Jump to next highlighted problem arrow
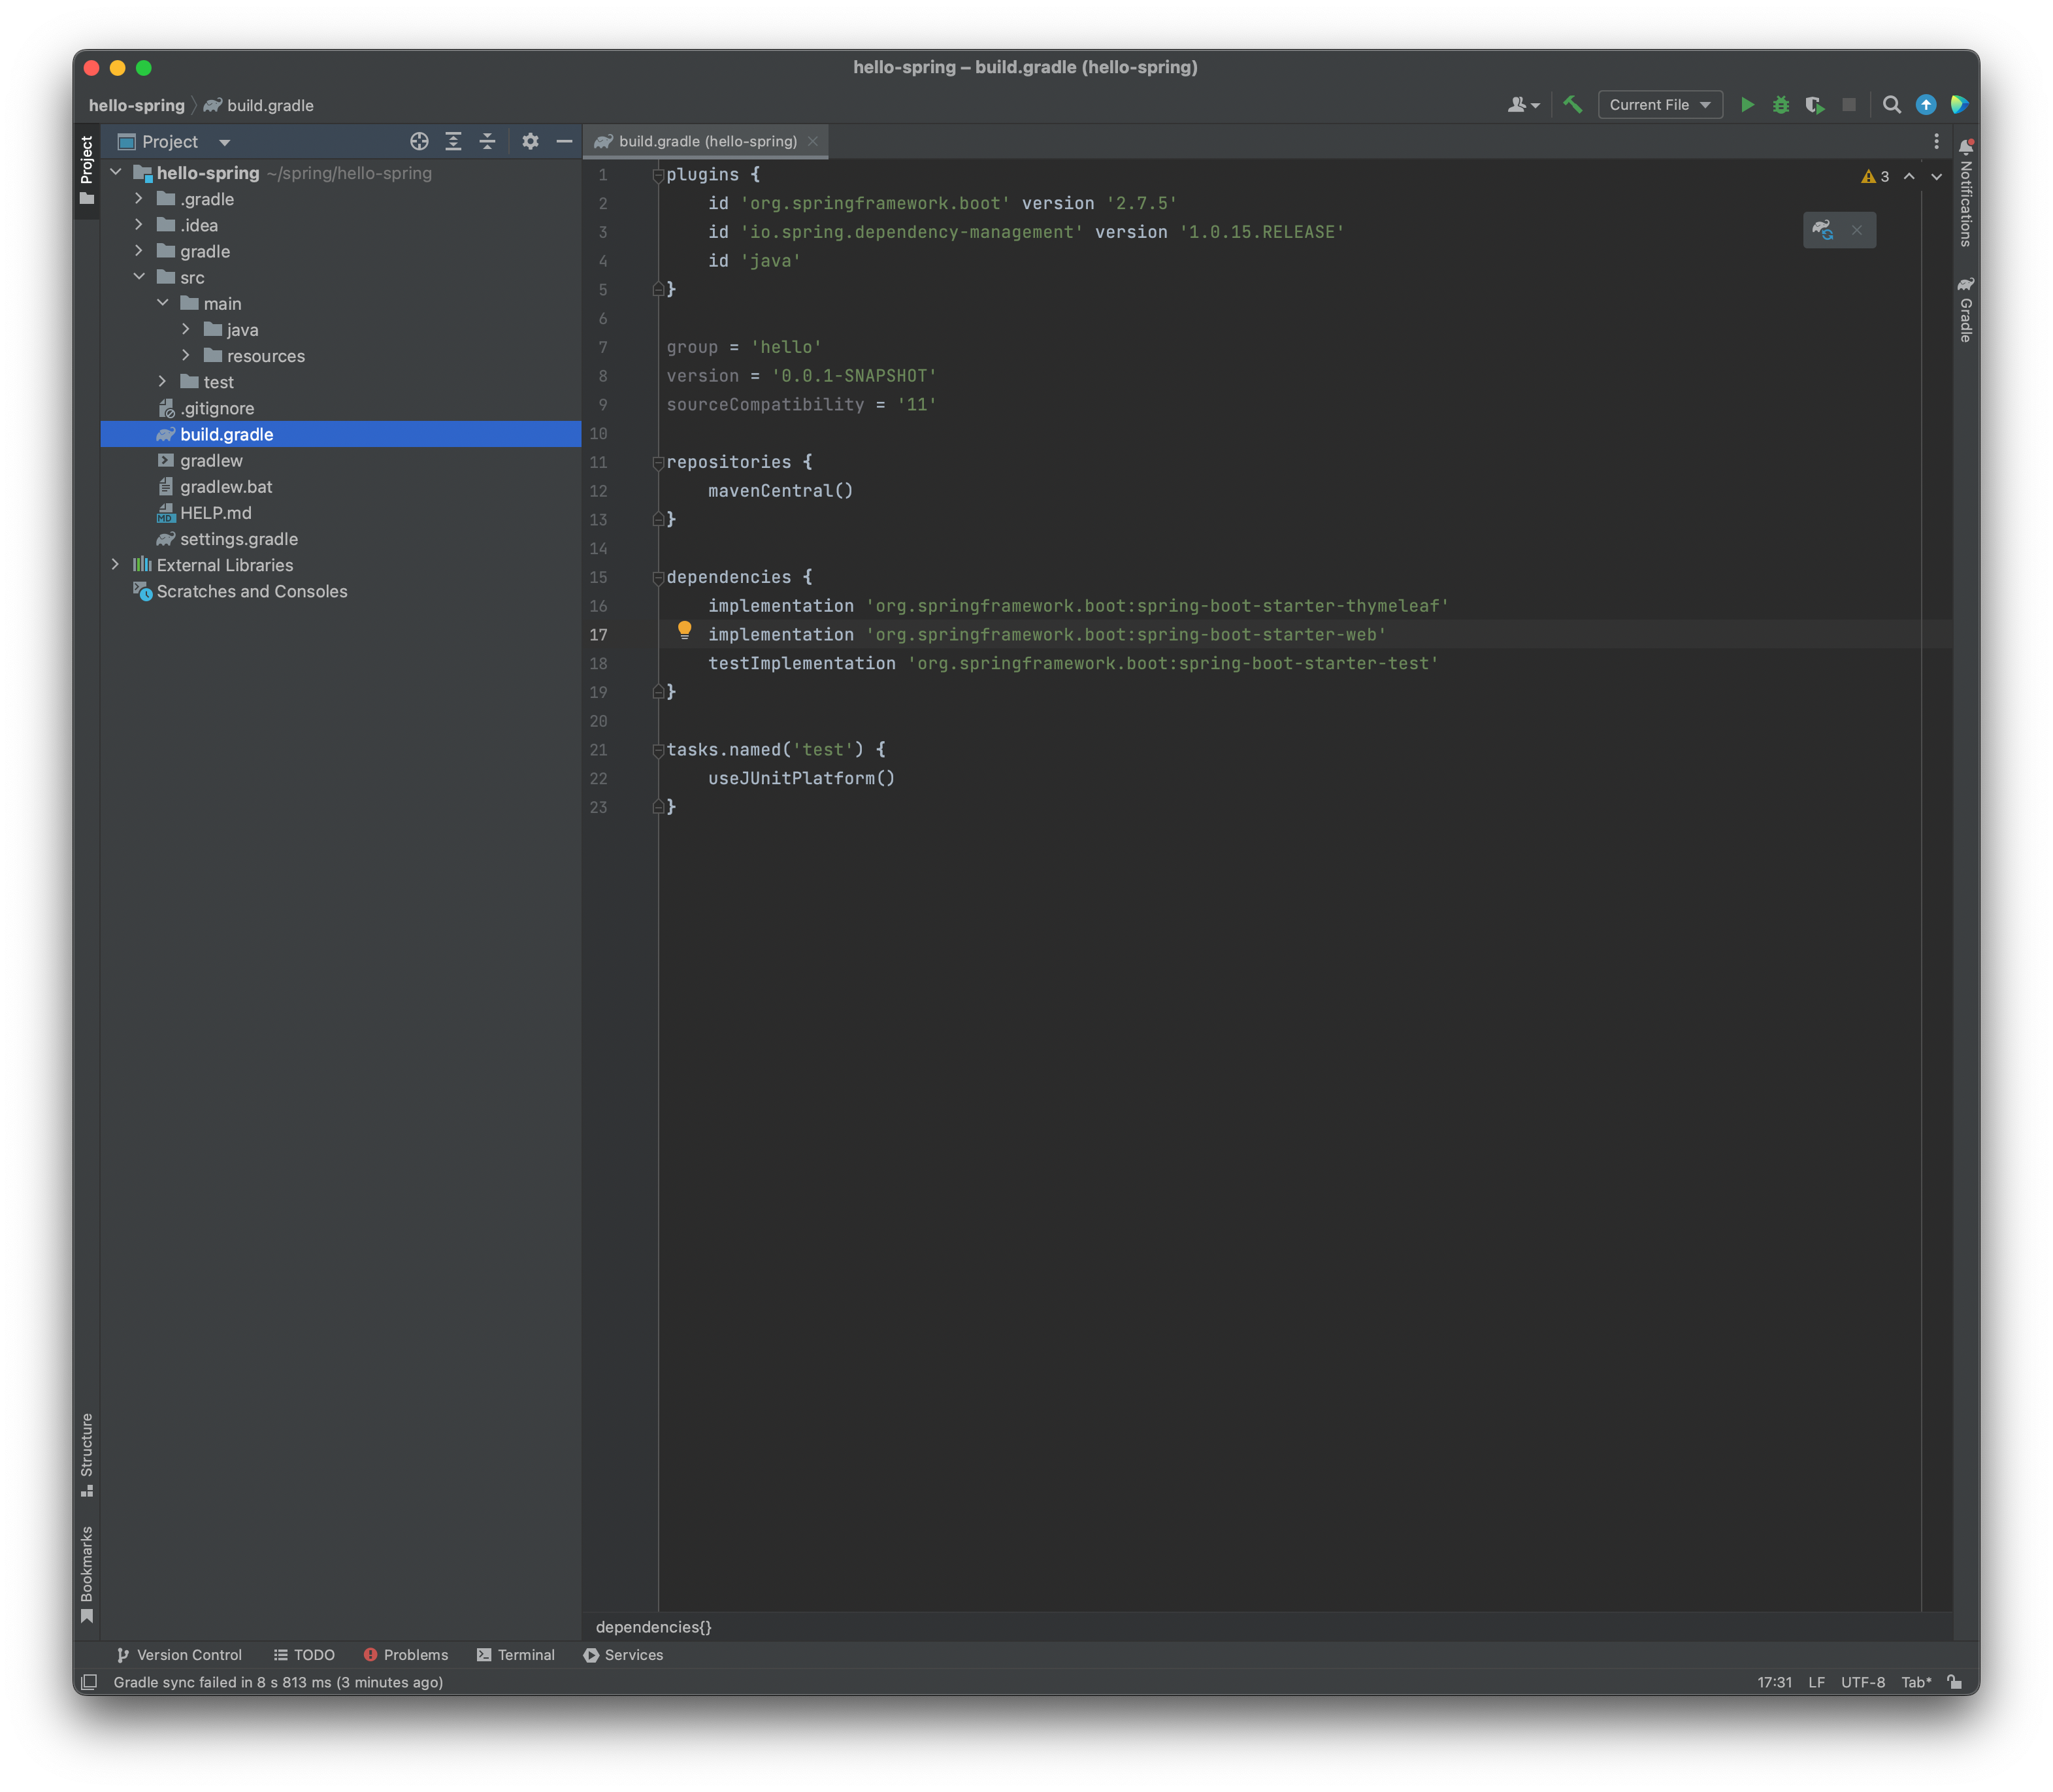Screen dimensions: 2053x1792 pos(1936,177)
